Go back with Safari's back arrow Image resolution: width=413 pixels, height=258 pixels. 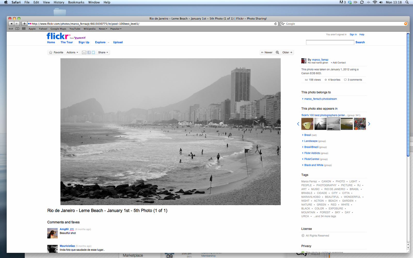[11, 24]
